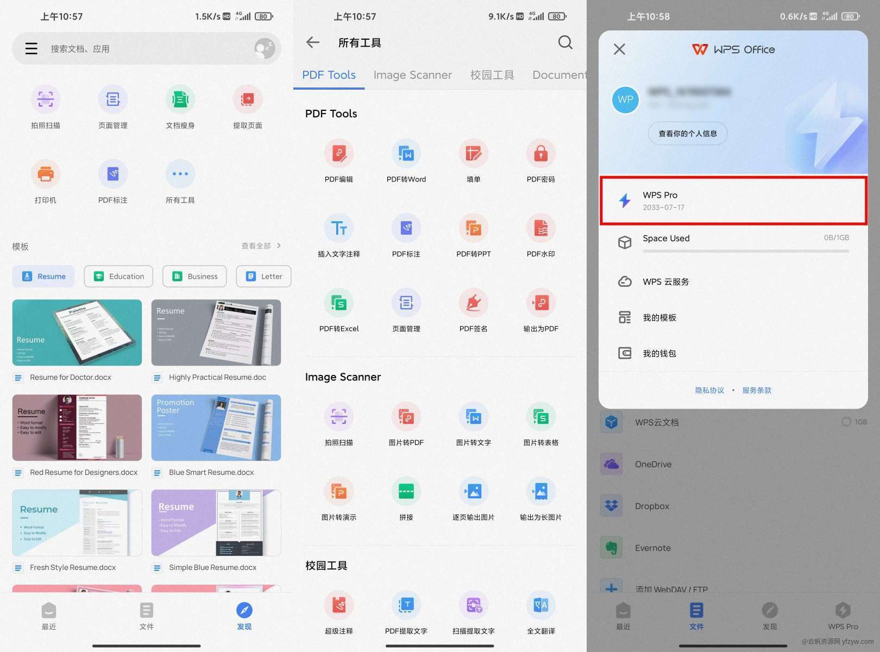The height and width of the screenshot is (652, 880).
Task: Open Red Resume for Designers.docx thumbnail
Action: [77, 428]
